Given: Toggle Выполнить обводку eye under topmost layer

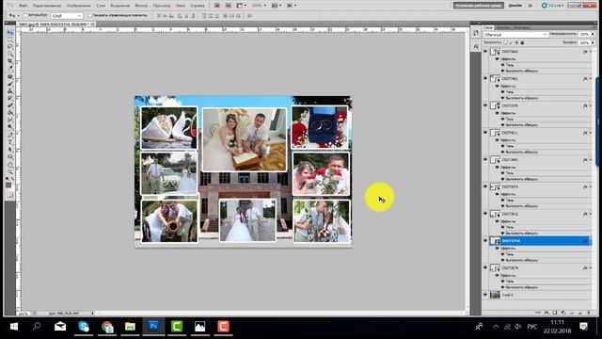Looking at the screenshot, I should tap(502, 71).
